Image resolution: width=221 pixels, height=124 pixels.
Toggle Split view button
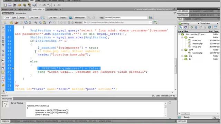[x=14, y=18]
